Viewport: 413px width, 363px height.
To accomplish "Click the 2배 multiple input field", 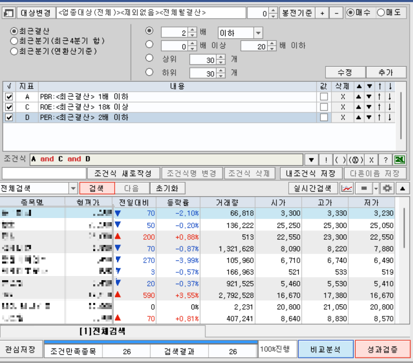I will pyautogui.click(x=174, y=33).
